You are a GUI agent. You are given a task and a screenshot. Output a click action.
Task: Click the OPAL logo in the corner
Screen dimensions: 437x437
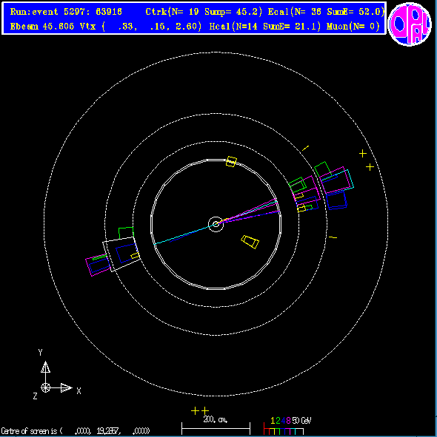[x=410, y=24]
